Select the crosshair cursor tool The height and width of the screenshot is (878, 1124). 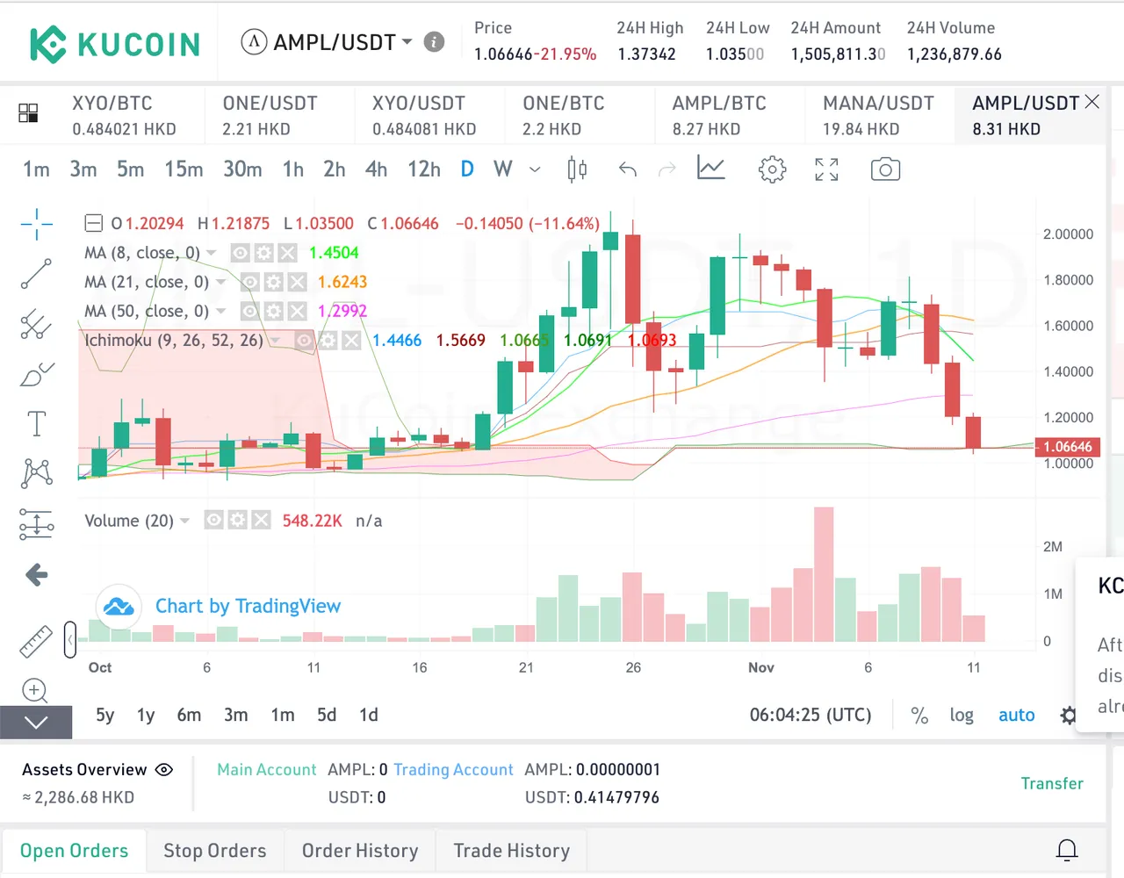tap(37, 225)
